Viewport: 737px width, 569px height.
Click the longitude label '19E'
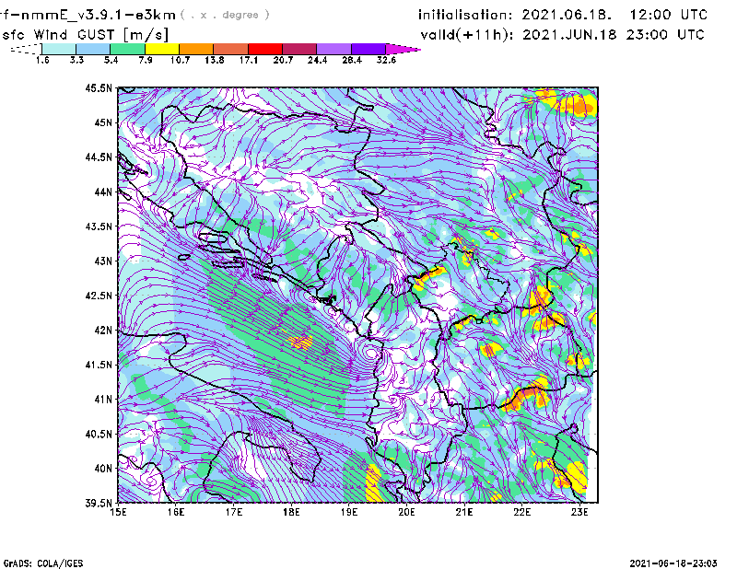[349, 512]
